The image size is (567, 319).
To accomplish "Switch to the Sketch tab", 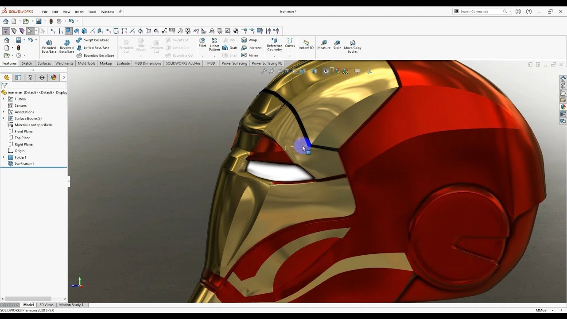I will click(x=27, y=63).
